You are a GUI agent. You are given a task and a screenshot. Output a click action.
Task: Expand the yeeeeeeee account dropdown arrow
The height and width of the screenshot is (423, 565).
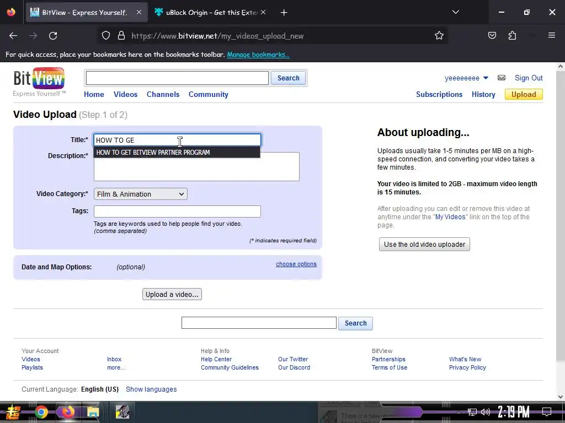point(486,78)
